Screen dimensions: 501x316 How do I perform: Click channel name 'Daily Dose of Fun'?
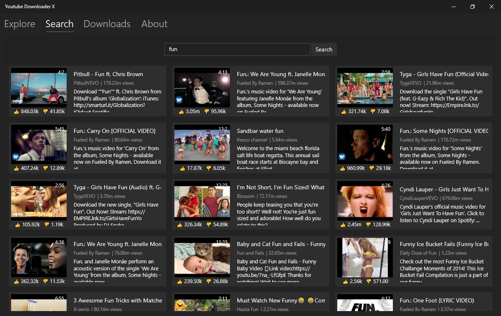tap(418, 253)
